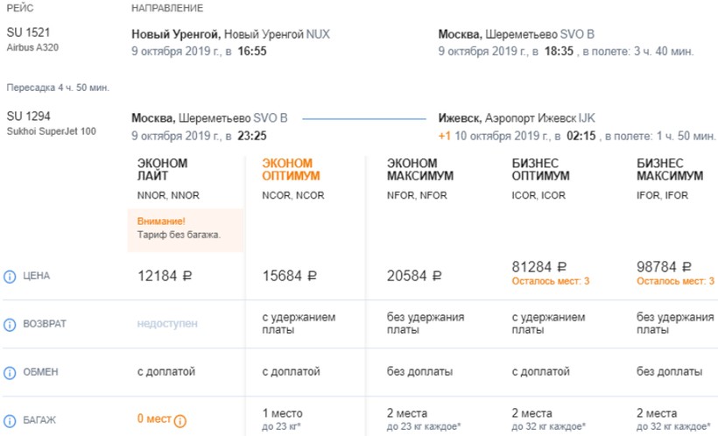
Task: Click the info icon beside ОБМЕН
Action: pos(11,372)
